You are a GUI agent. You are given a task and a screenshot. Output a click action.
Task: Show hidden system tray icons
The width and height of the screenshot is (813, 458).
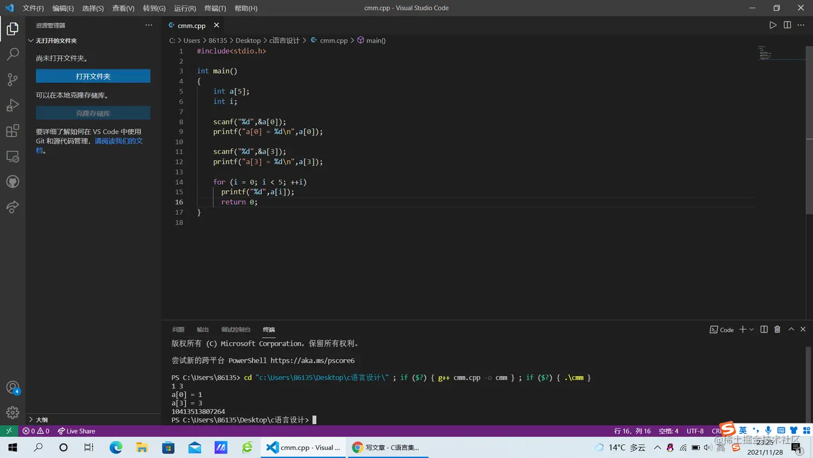[657, 447]
